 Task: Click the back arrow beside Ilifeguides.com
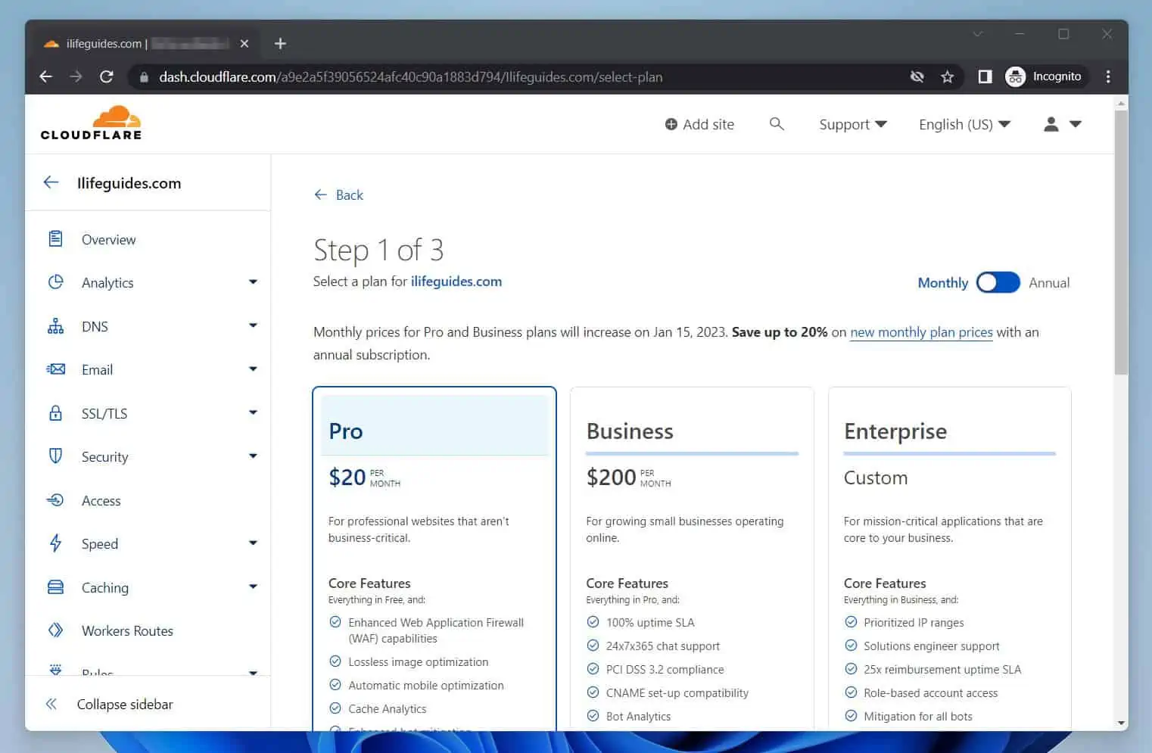tap(51, 182)
